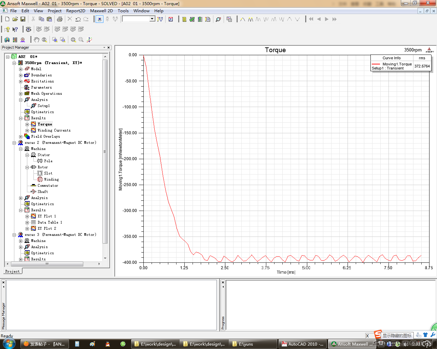Open the E:\yuns folder taskbar button
Viewport: 437px width, 349px height.
click(253, 344)
